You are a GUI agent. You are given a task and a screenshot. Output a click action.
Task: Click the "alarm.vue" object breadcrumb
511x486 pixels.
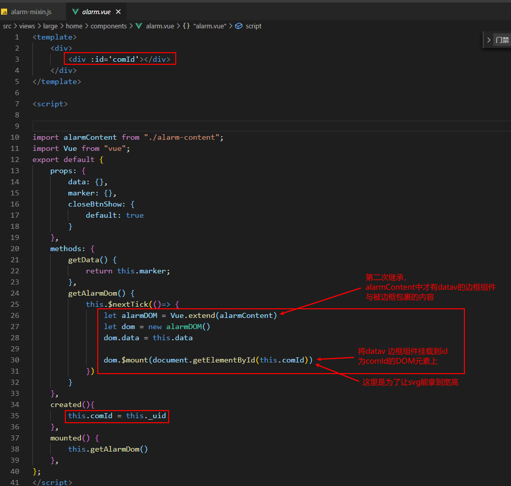pyautogui.click(x=210, y=26)
